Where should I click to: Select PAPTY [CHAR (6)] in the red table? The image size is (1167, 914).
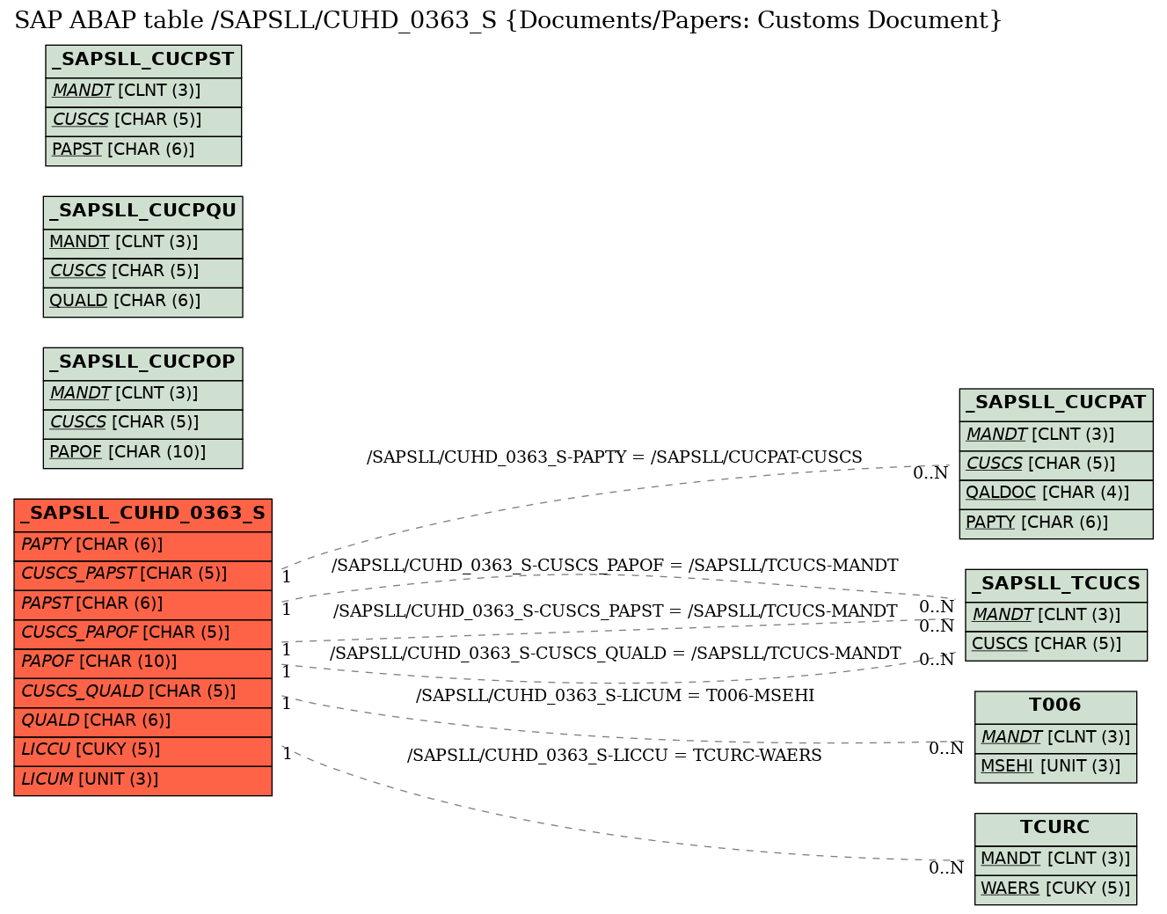[142, 546]
